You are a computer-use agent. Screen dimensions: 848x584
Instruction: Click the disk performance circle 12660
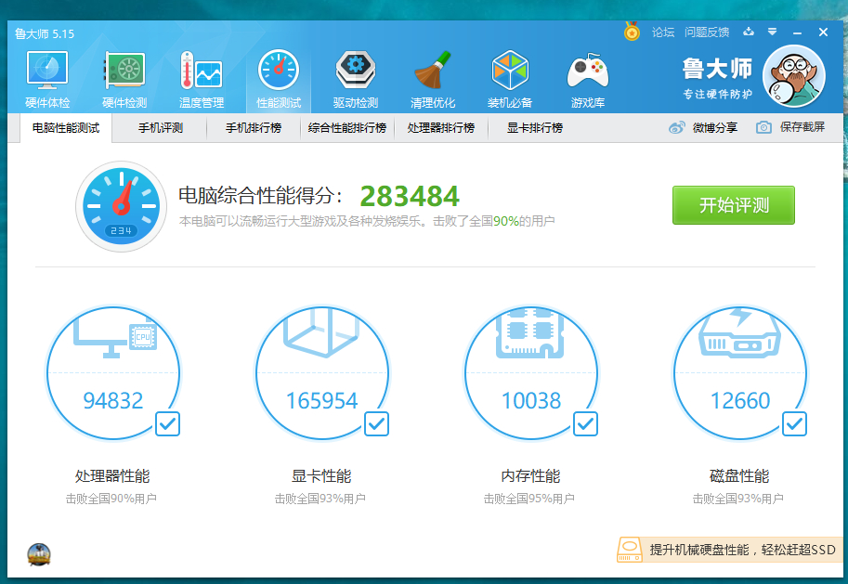pyautogui.click(x=740, y=373)
